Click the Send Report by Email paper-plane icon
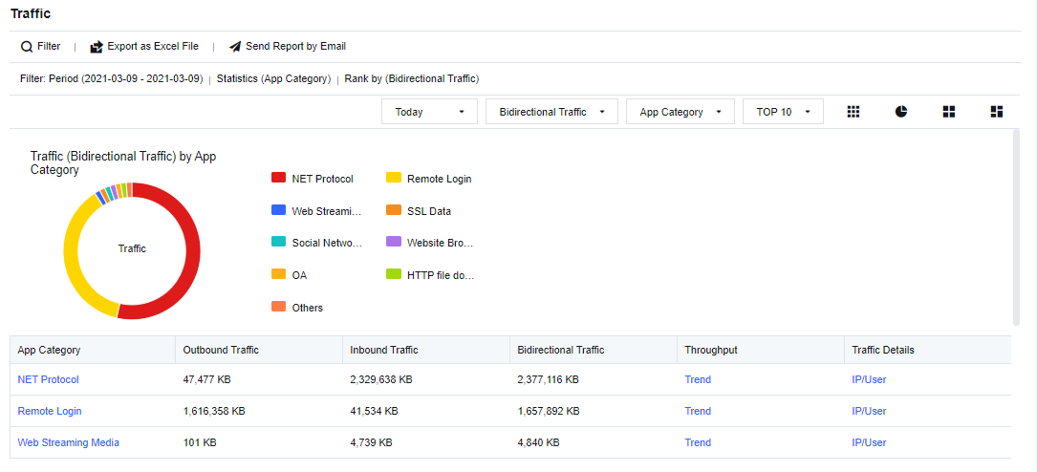This screenshot has width=1037, height=472. tap(235, 47)
